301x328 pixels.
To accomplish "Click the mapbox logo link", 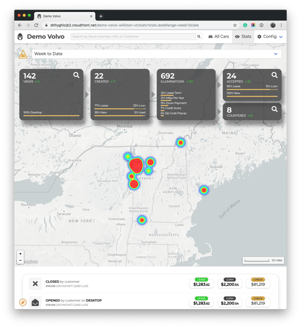I will (x=28, y=262).
